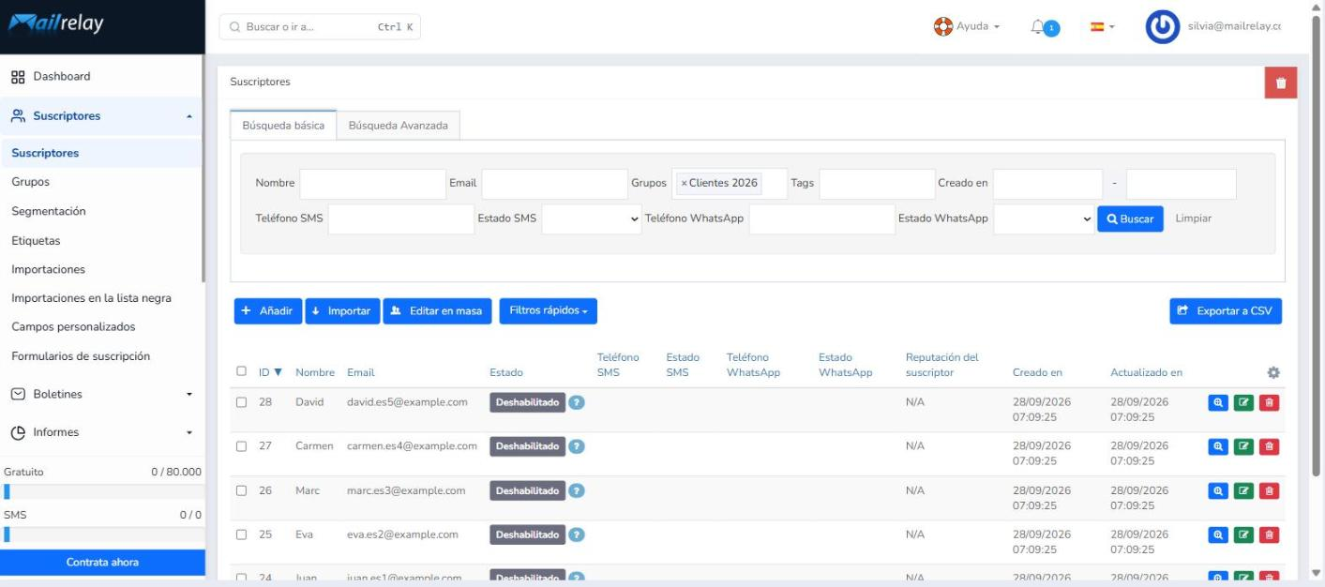Image resolution: width=1325 pixels, height=587 pixels.
Task: Expand the Boletines sidebar section
Action: (101, 395)
